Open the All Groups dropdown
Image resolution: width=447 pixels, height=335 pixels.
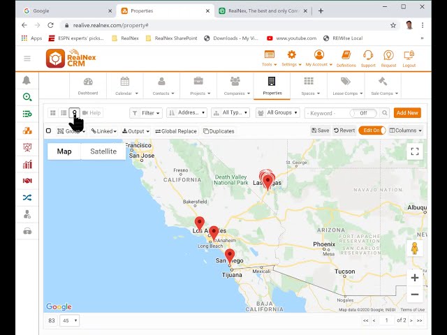click(278, 113)
